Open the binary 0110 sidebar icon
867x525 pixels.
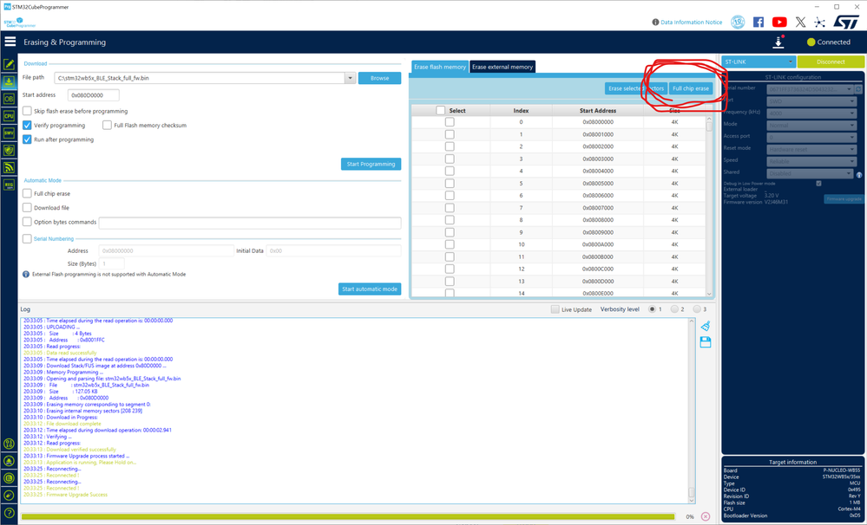(x=9, y=444)
